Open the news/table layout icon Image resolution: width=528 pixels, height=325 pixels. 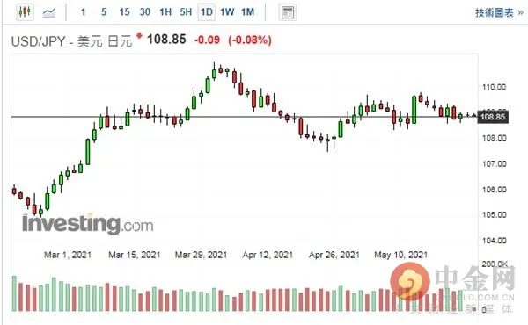[288, 12]
